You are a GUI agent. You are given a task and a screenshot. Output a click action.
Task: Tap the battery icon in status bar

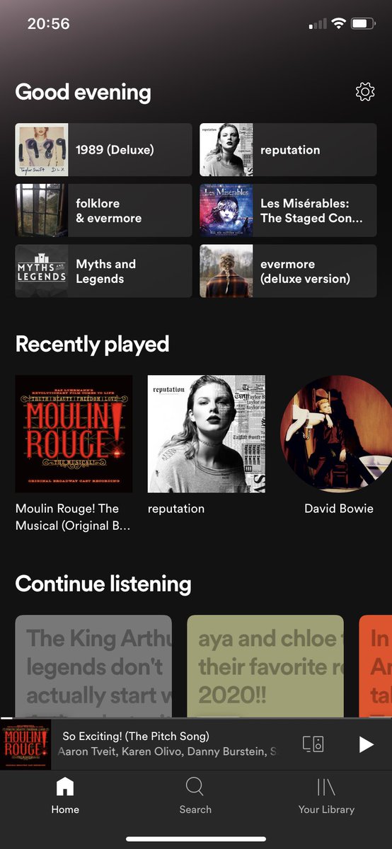(x=364, y=24)
